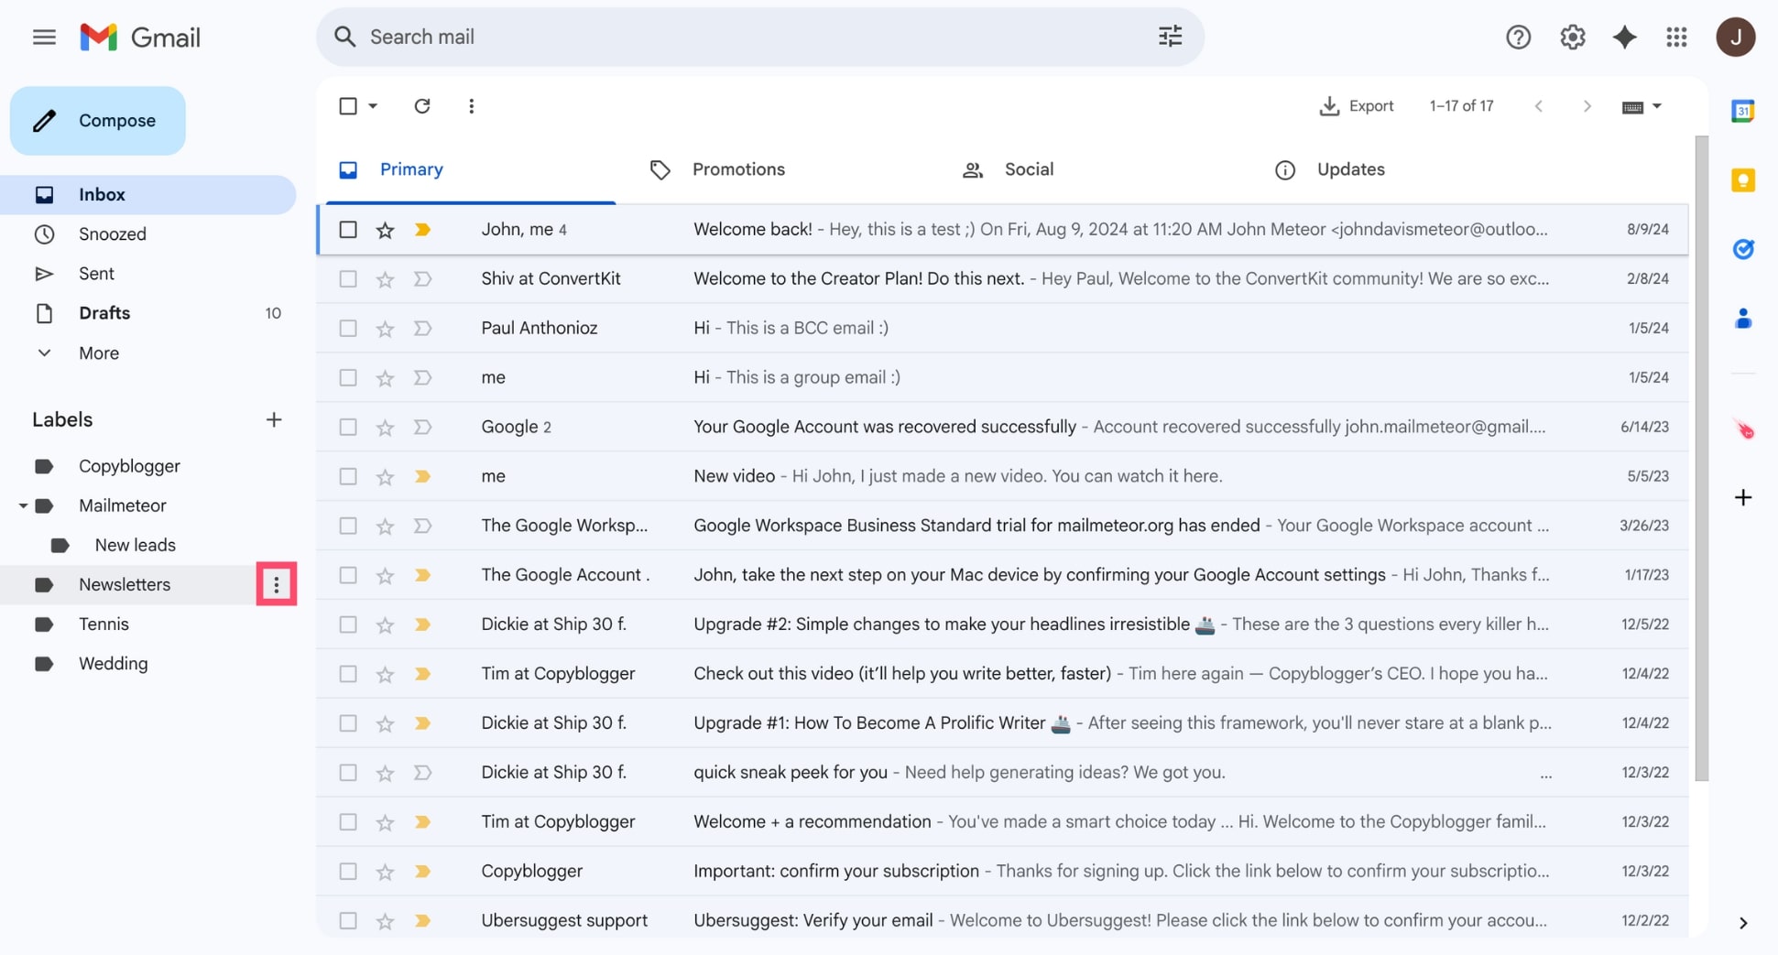
Task: Open the main menu hamburger icon
Action: tap(44, 37)
